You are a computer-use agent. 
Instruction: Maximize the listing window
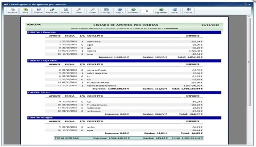245,5
